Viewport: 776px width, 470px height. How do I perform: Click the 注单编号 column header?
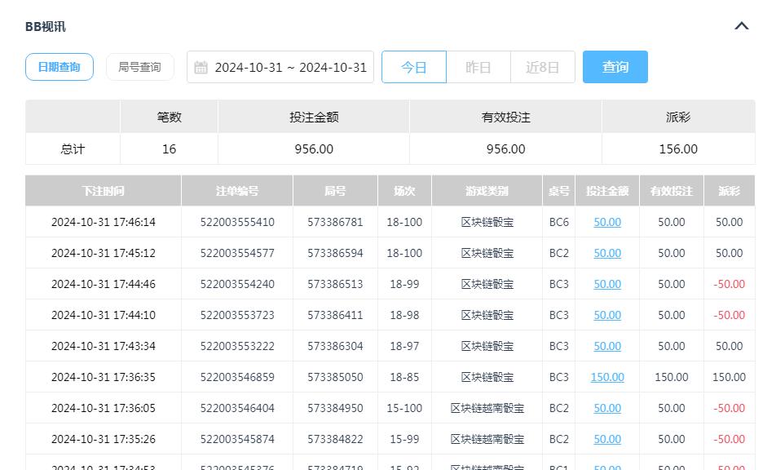click(x=236, y=190)
